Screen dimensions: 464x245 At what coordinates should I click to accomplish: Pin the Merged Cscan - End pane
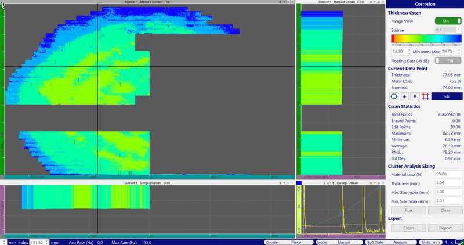[374, 3]
